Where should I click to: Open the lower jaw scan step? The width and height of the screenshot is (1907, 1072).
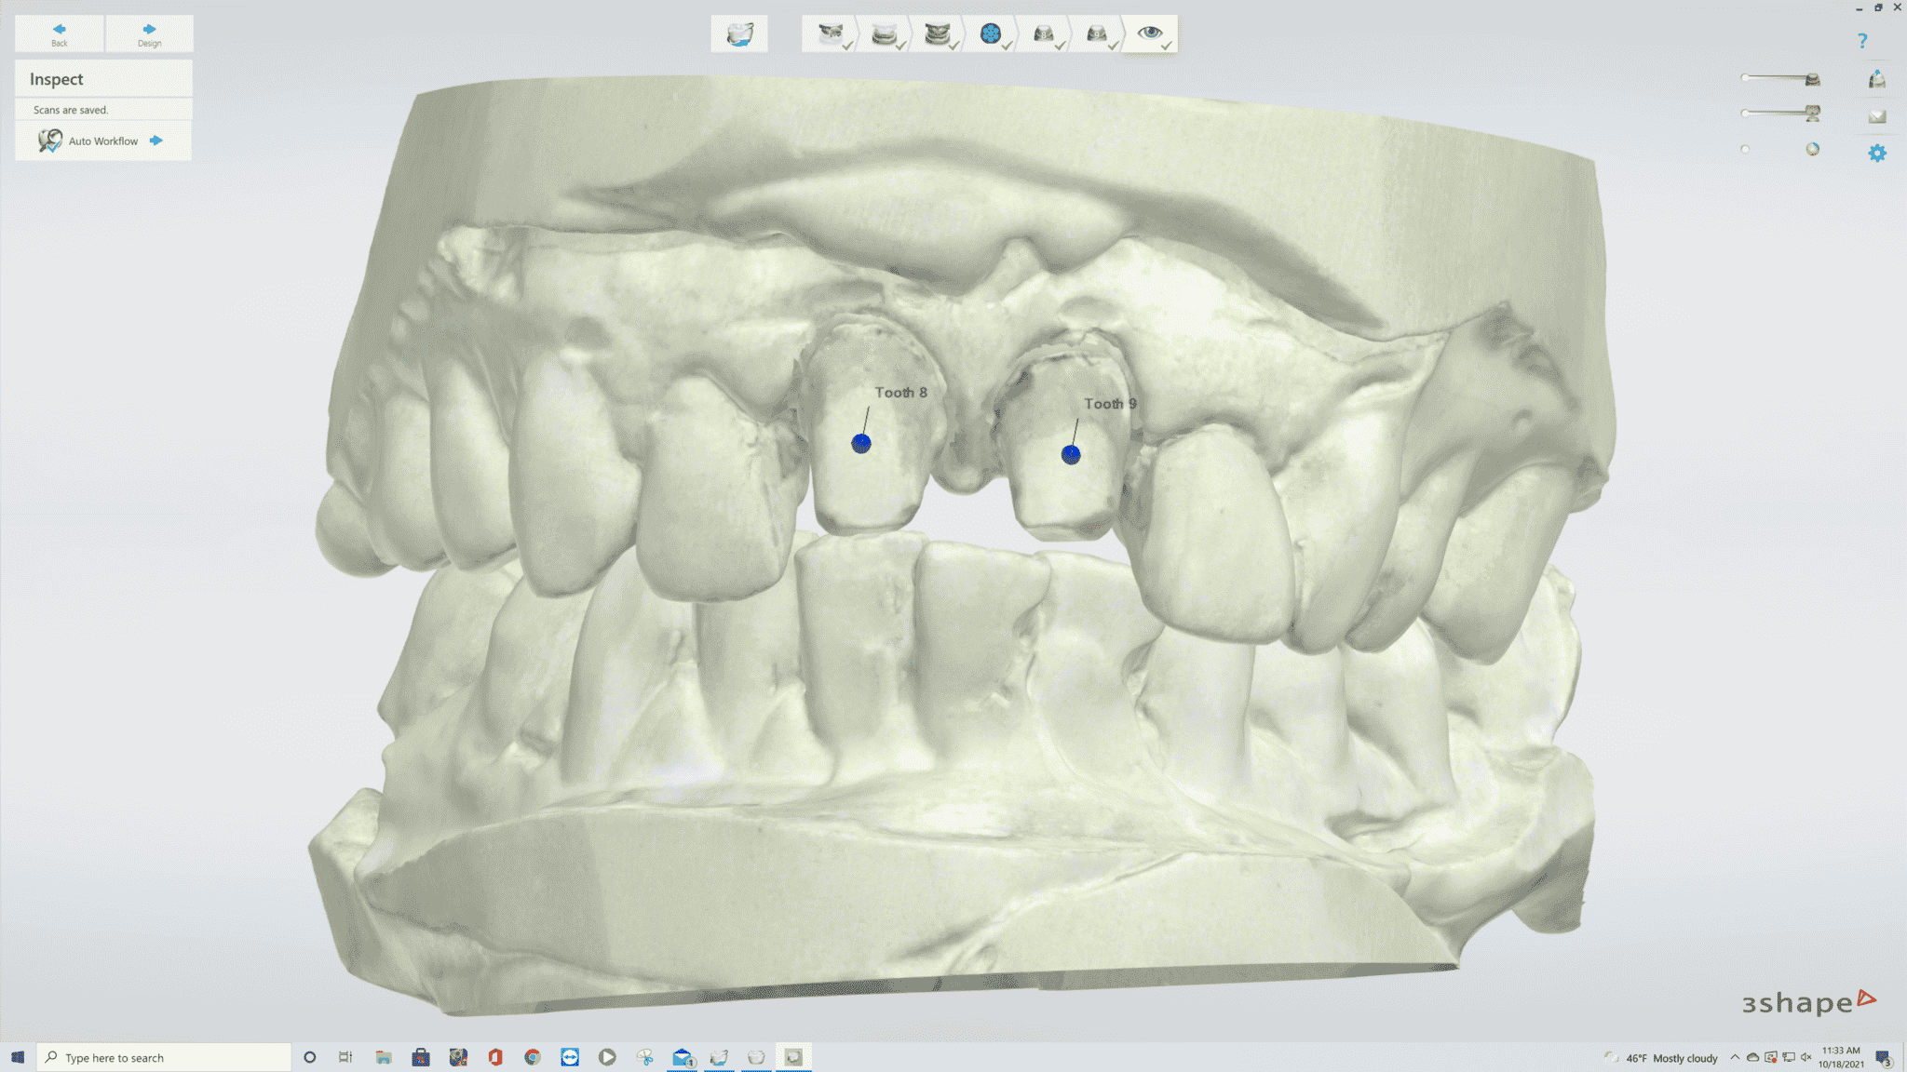884,34
